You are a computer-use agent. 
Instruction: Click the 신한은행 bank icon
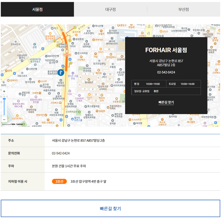(27, 69)
